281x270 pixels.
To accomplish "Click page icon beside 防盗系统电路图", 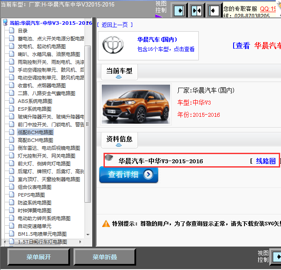I will 12,202.
